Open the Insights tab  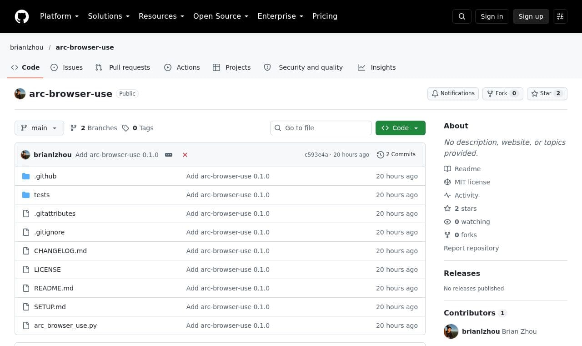[377, 67]
